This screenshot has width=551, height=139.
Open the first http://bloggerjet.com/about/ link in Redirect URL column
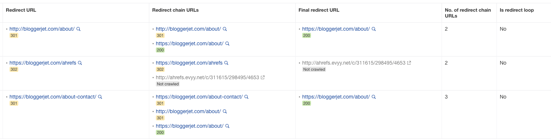[42, 29]
